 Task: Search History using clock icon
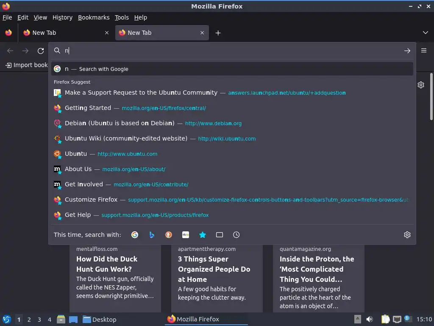pyautogui.click(x=236, y=235)
